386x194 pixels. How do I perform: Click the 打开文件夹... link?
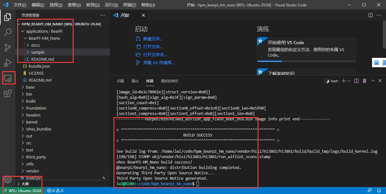(x=155, y=55)
